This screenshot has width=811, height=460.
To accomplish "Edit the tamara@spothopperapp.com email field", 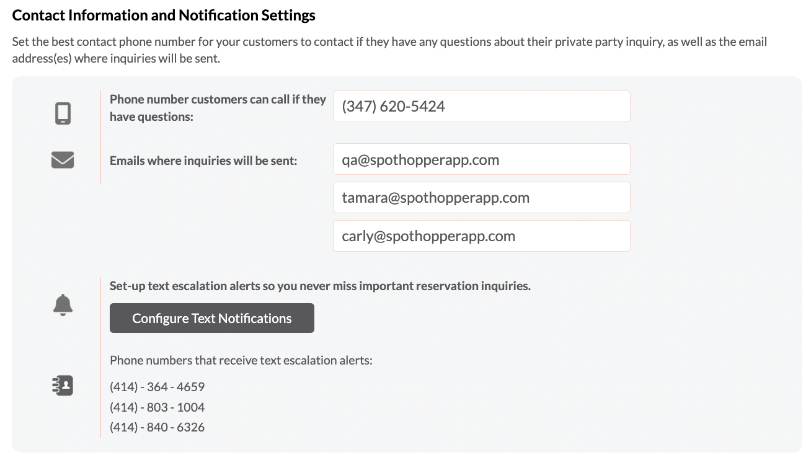I will [x=482, y=198].
